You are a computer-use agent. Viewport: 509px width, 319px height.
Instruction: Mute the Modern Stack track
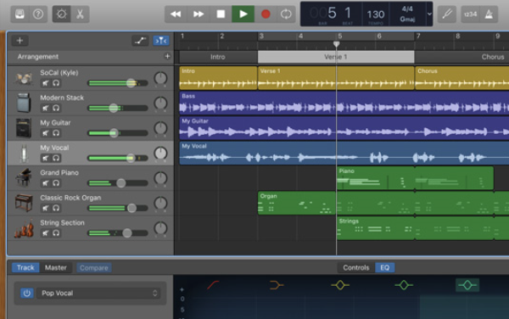click(x=46, y=108)
